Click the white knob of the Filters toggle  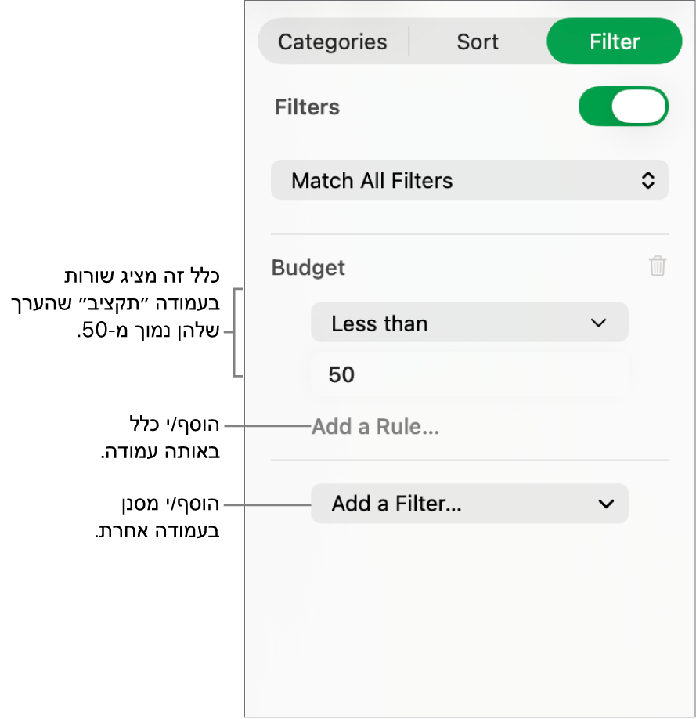click(639, 107)
